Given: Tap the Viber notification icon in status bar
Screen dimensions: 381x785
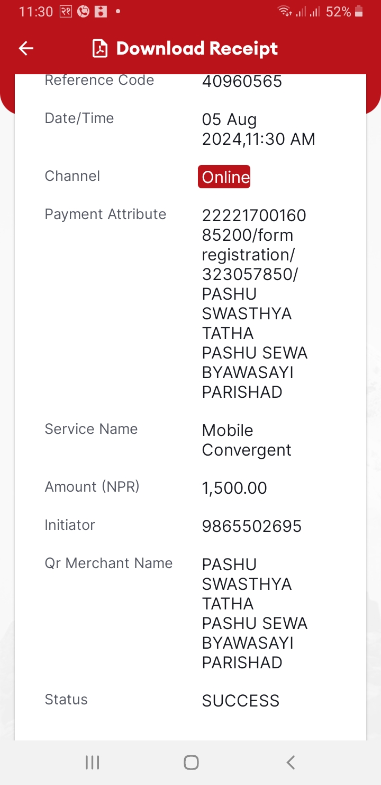Looking at the screenshot, I should coord(83,12).
